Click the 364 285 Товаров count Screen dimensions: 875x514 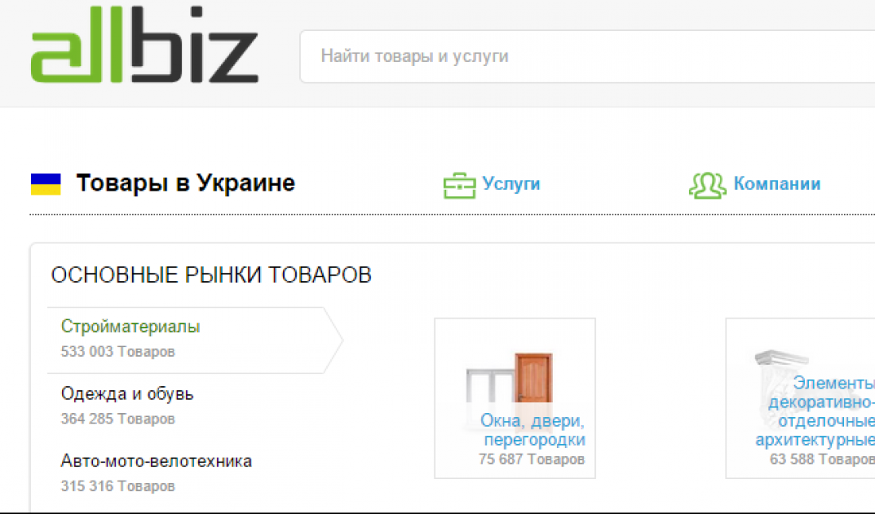coord(118,419)
